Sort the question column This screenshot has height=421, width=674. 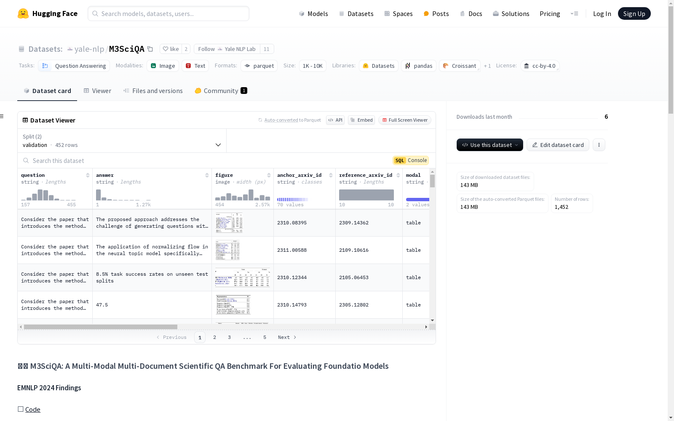pos(88,175)
